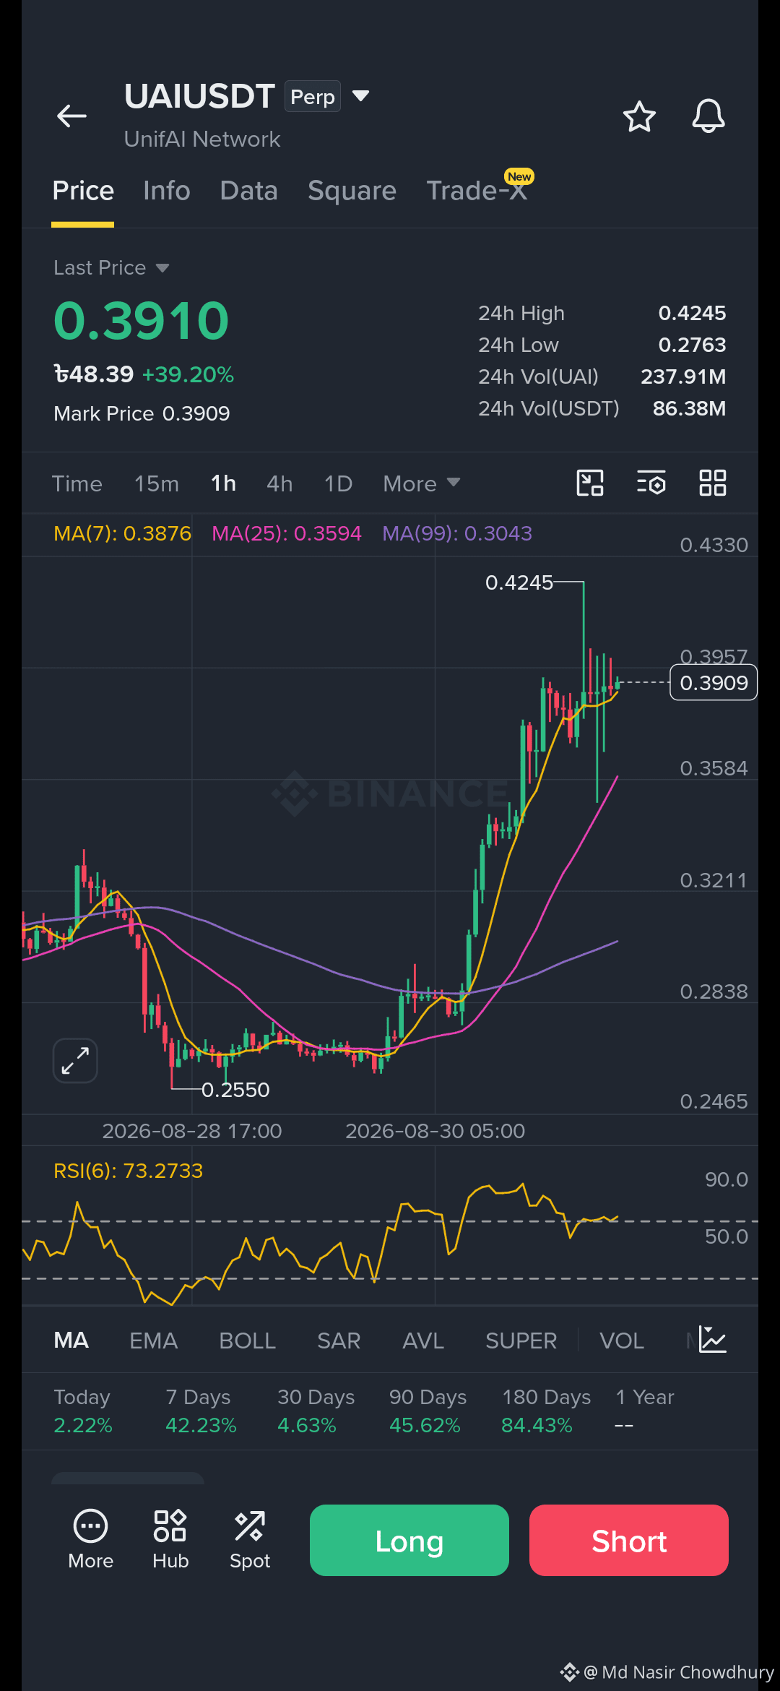Enable the SAR indicator
This screenshot has height=1691, width=780.
coord(339,1341)
